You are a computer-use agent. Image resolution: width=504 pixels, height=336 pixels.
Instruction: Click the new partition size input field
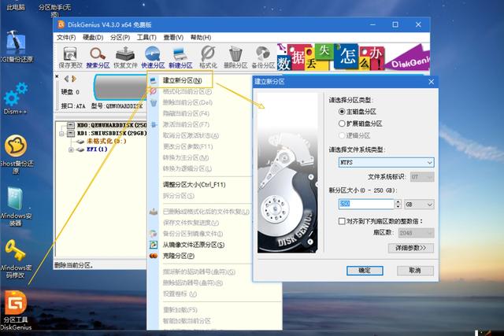(x=366, y=204)
